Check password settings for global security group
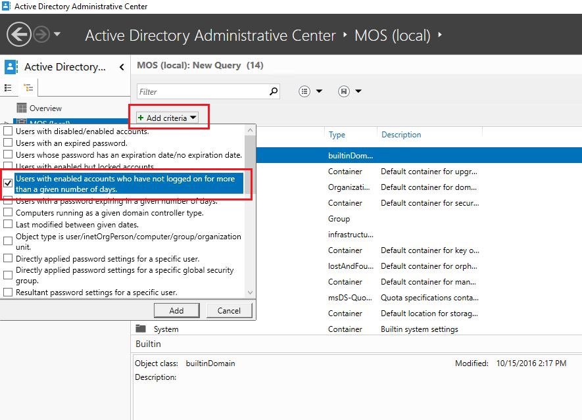The width and height of the screenshot is (582, 420). click(x=8, y=275)
